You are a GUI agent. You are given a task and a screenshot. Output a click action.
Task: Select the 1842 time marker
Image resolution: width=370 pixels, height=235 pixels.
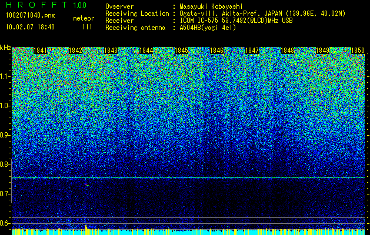click(x=75, y=51)
